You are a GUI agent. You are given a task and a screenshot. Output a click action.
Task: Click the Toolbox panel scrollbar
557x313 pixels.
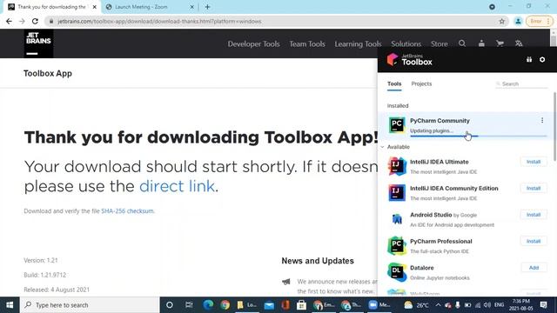[554, 126]
